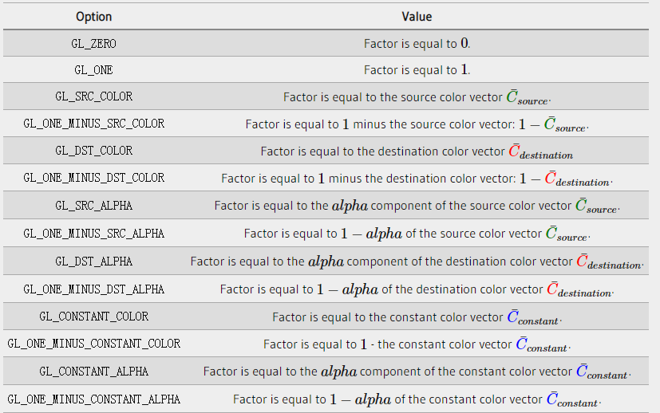Click the GL_SRC_ALPHA option name
The width and height of the screenshot is (660, 413).
93,206
